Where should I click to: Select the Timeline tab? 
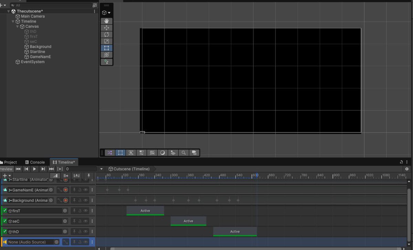(64, 162)
